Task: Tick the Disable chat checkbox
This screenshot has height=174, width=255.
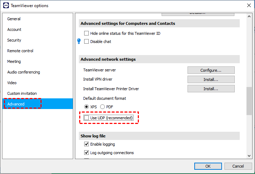Action: point(86,42)
